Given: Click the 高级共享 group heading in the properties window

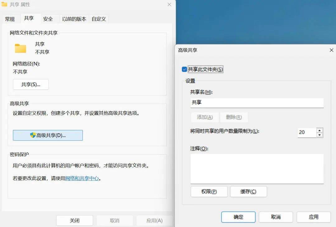Looking at the screenshot, I should 19,104.
